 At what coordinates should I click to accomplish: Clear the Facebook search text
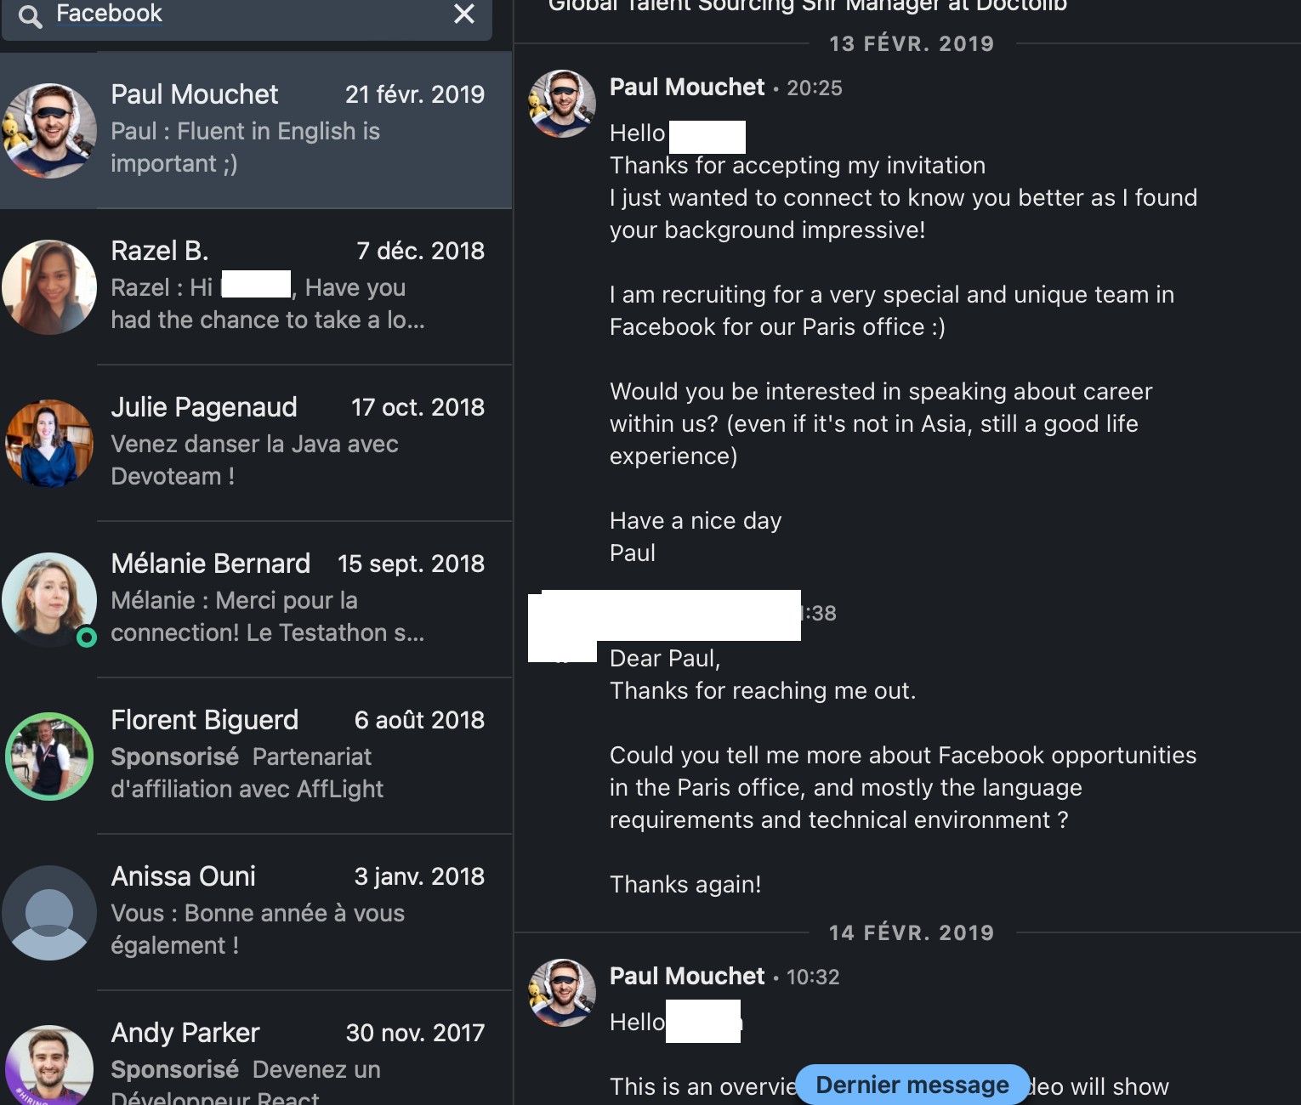click(x=464, y=14)
